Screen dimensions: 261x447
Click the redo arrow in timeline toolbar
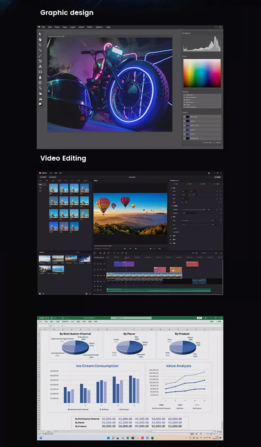coord(118,253)
